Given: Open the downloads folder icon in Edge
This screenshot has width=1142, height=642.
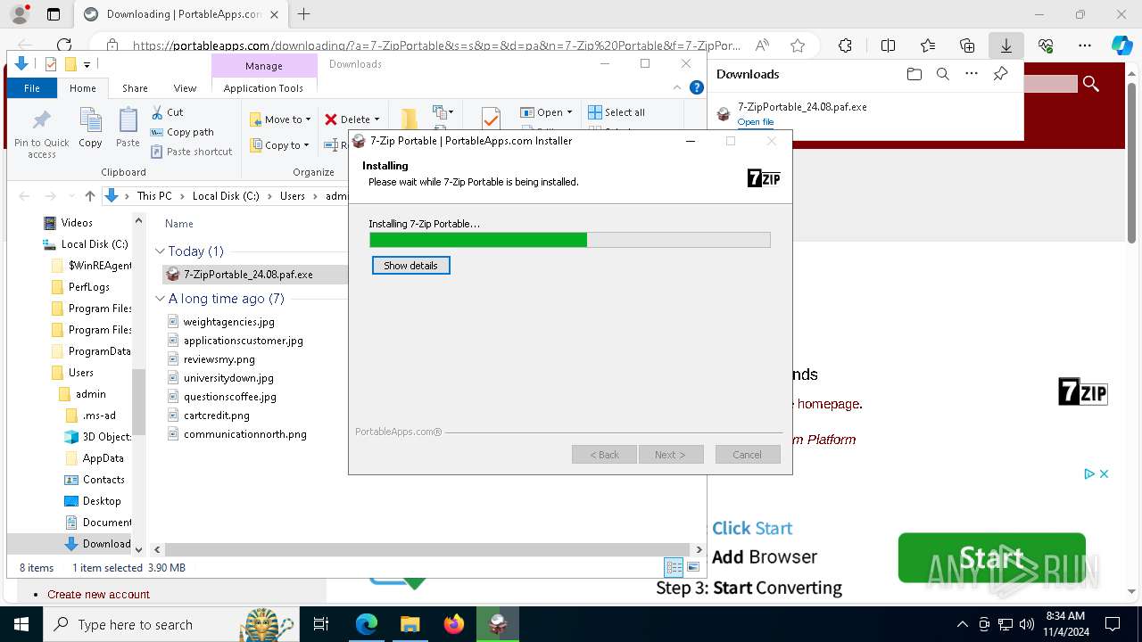Looking at the screenshot, I should (x=914, y=74).
